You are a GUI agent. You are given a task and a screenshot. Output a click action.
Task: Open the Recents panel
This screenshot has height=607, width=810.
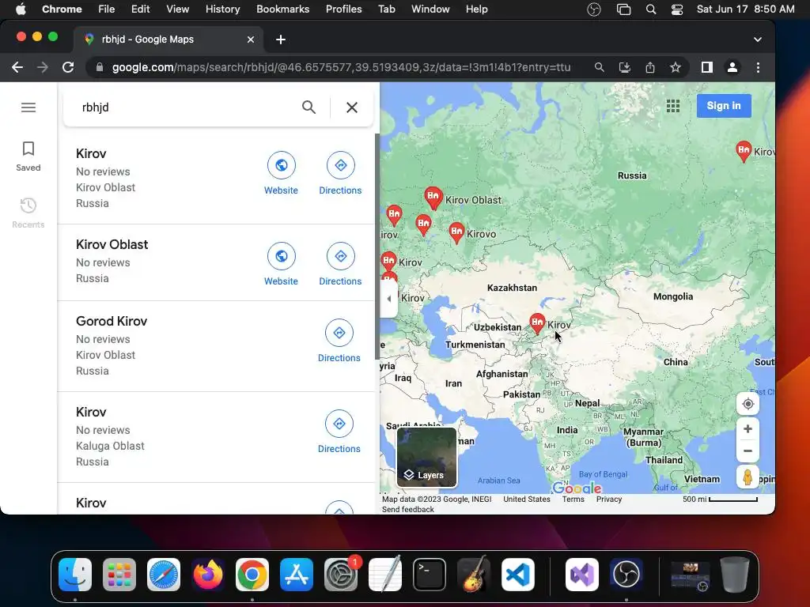tap(28, 213)
